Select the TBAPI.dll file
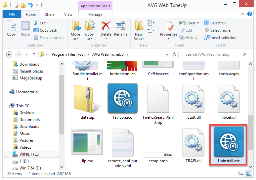This screenshot has width=256, height=180. coord(193,145)
